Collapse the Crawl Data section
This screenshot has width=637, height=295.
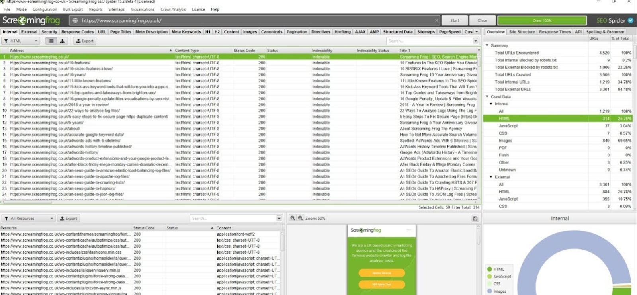click(487, 96)
